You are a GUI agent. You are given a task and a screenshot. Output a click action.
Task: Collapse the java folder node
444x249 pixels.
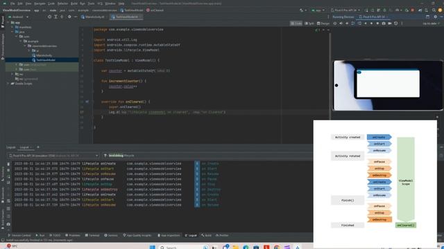[12, 32]
